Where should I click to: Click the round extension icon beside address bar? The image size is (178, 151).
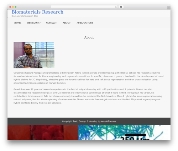point(121,7)
